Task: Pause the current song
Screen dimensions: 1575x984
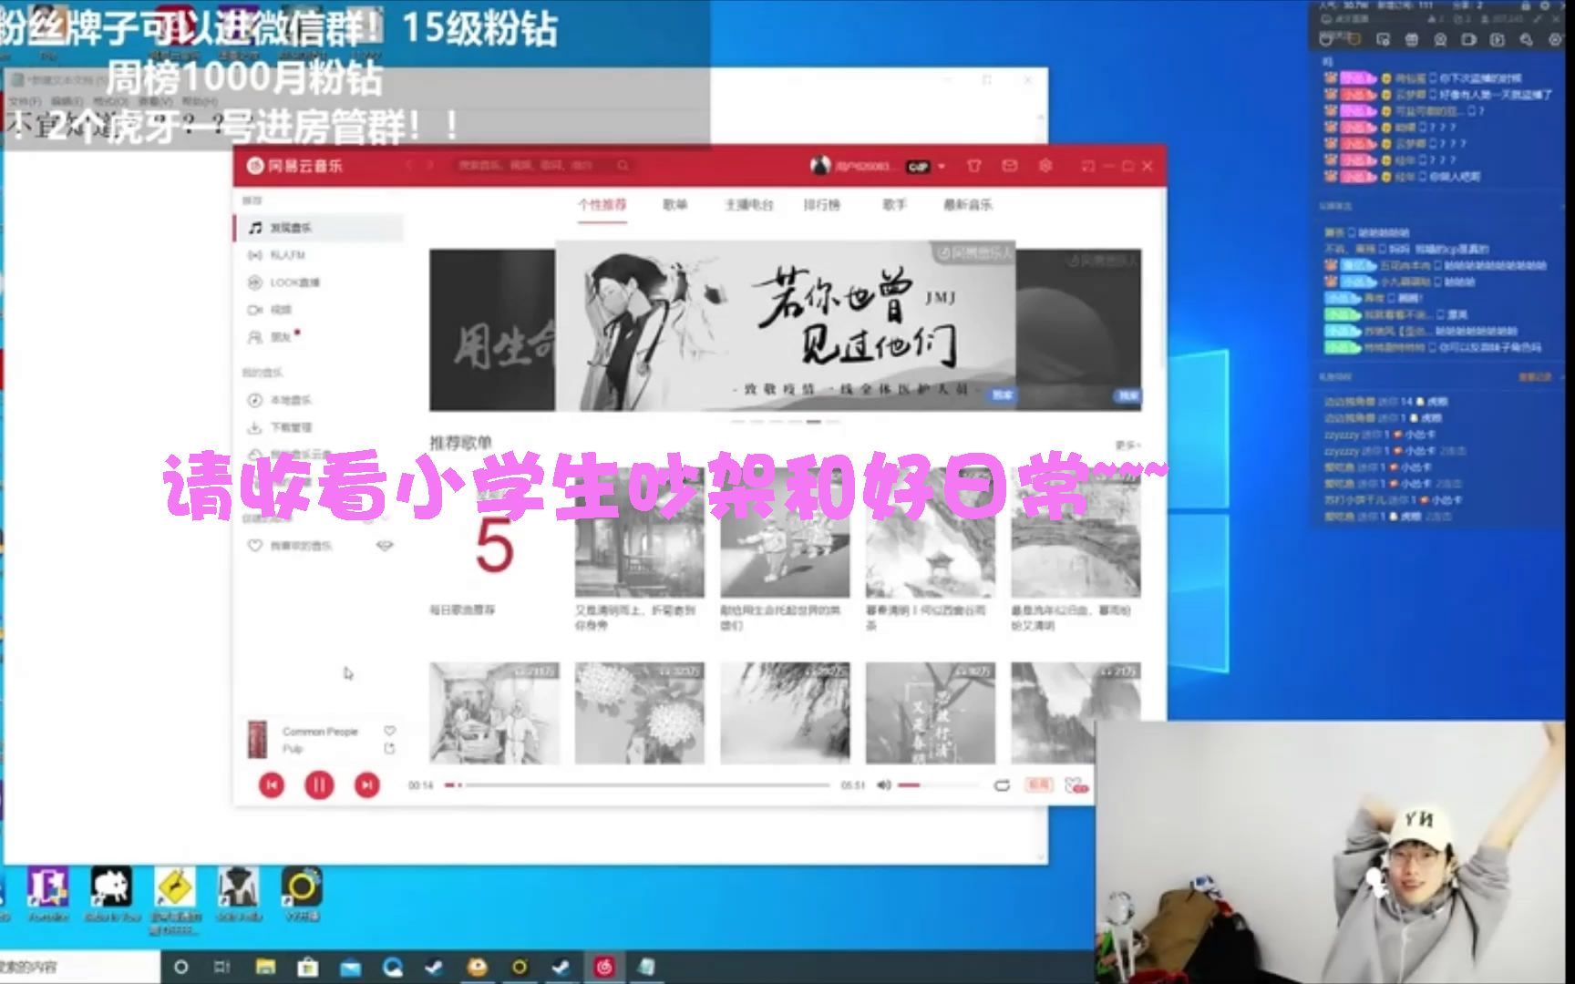Action: pos(319,784)
